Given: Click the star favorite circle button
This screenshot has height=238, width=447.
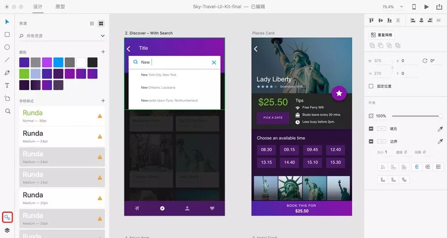Looking at the screenshot, I should 339,93.
